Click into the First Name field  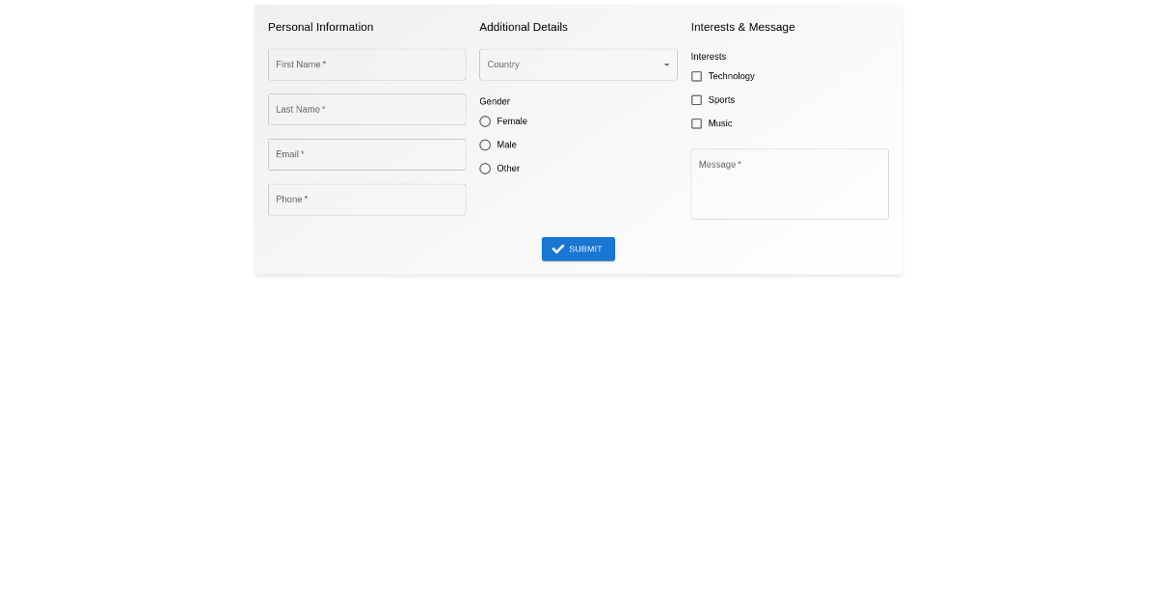pos(366,65)
